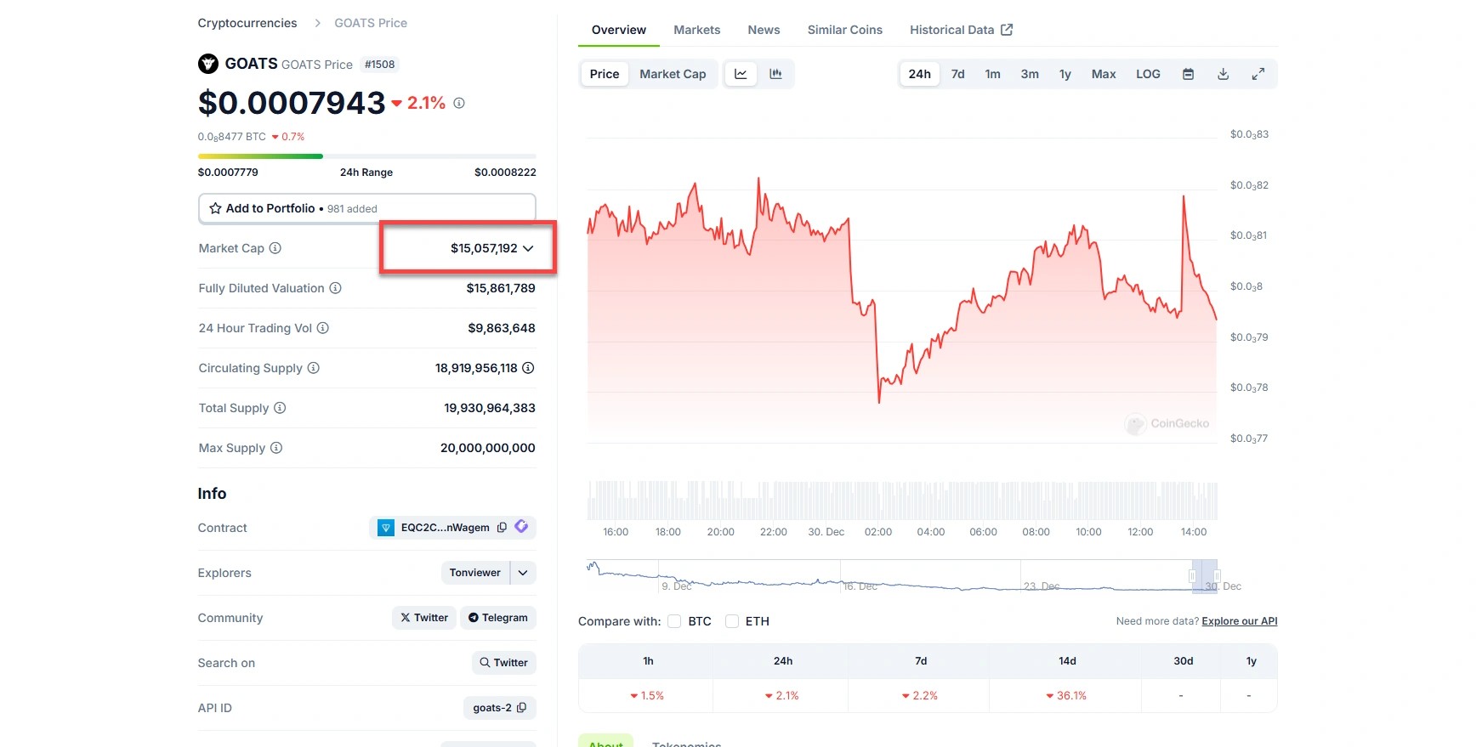
Task: Open the Tonviewer explorers dropdown arrow
Action: (x=523, y=573)
